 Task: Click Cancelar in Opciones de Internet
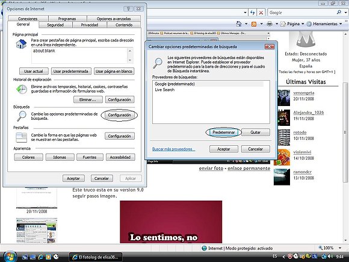(x=102, y=178)
